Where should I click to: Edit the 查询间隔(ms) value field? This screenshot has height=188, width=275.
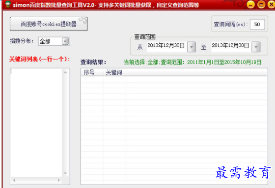click(257, 24)
